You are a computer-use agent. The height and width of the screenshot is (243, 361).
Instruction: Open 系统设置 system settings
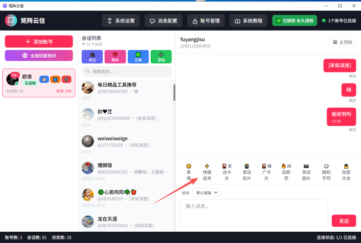(x=121, y=21)
